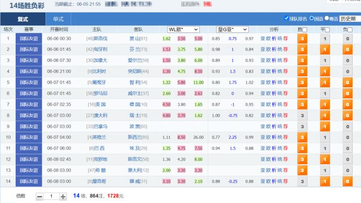Toggle loss pick 0 for match 2 匈牙利
Image resolution: width=361 pixels, height=203 pixels.
click(347, 50)
